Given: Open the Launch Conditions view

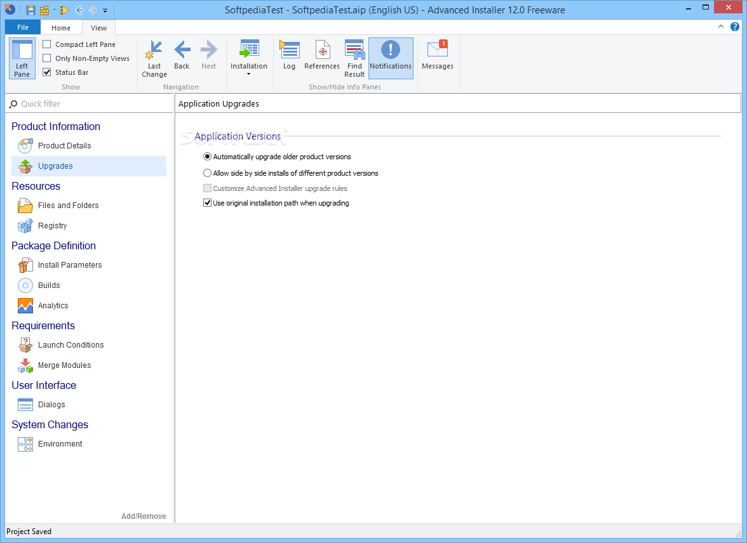Looking at the screenshot, I should pos(89,345).
